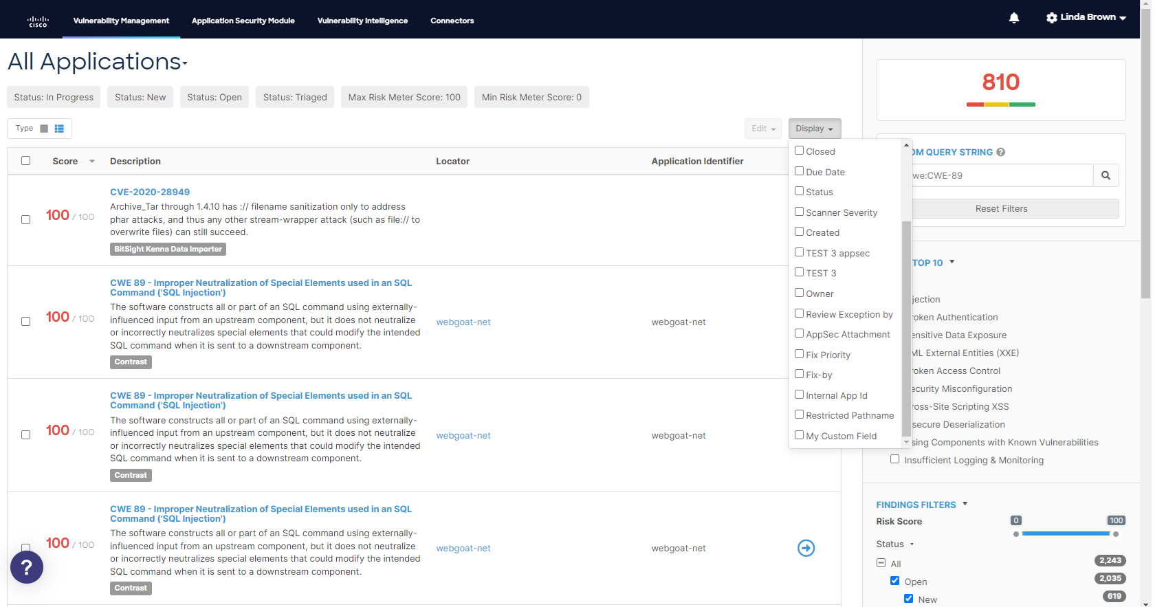Toggle the Closed column checkbox
Viewport: 1155px width, 607px height.
pyautogui.click(x=799, y=151)
